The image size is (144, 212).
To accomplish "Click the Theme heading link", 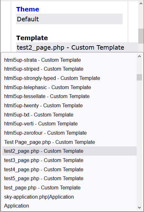I will (28, 9).
